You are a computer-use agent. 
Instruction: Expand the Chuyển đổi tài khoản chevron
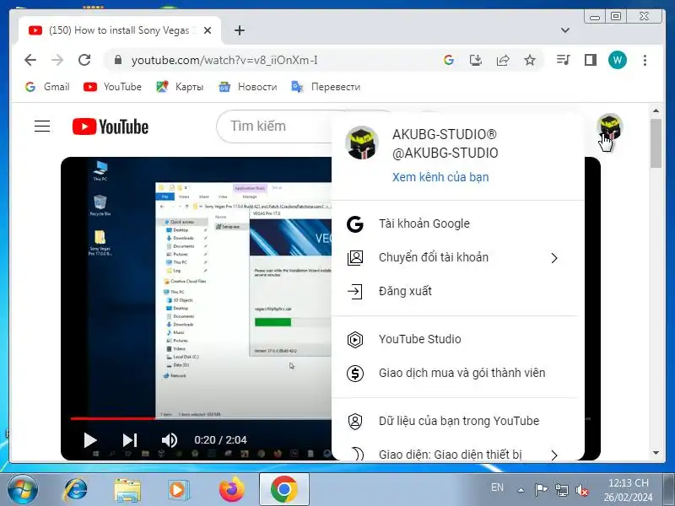point(554,258)
